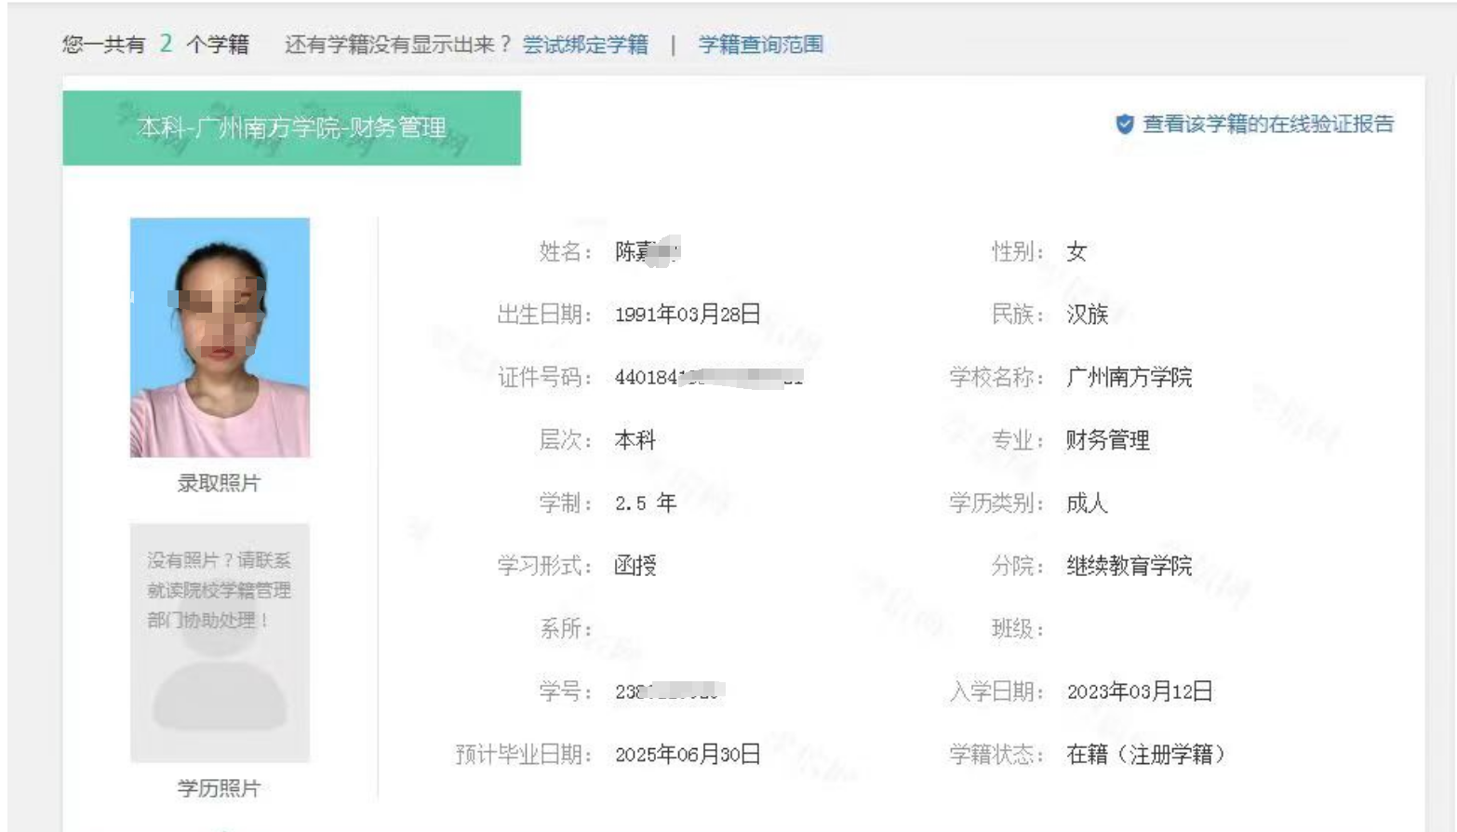Click the 预计毕业日期 date value
The width and height of the screenshot is (1457, 832).
tap(688, 754)
